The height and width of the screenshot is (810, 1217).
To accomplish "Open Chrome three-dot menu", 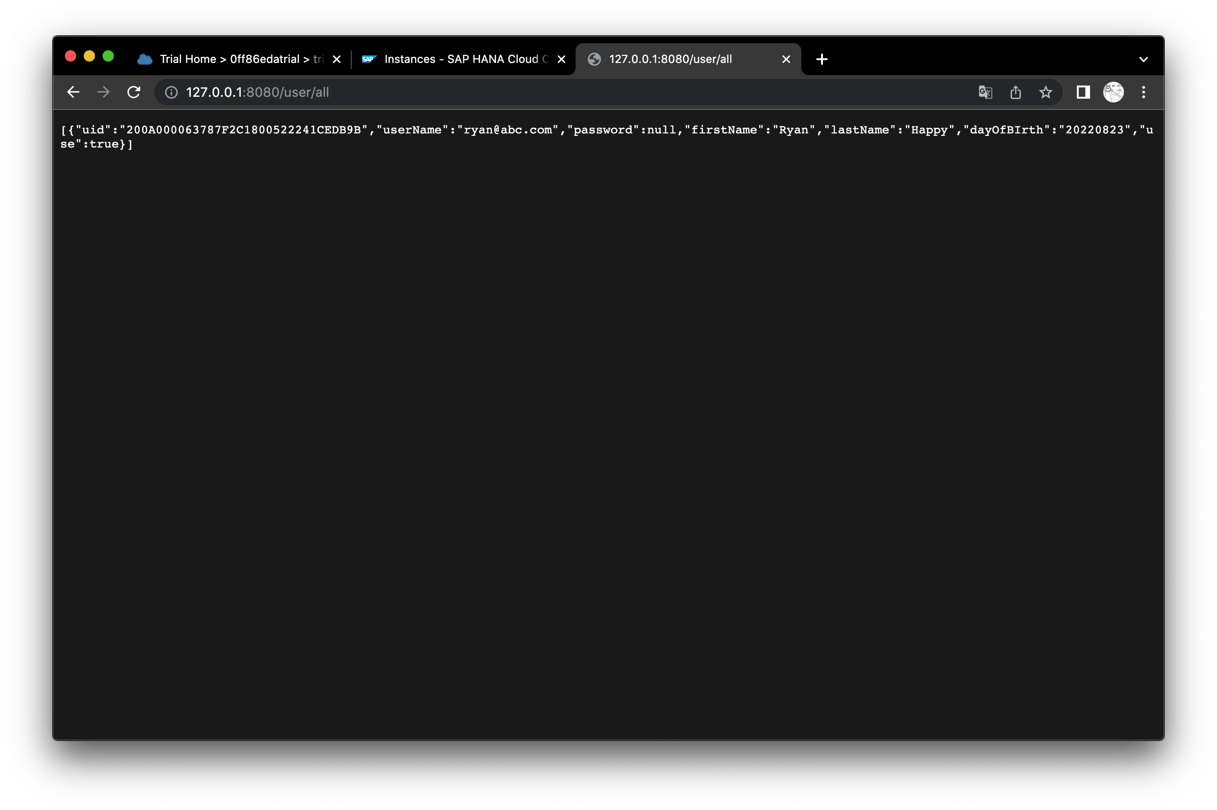I will pos(1144,92).
